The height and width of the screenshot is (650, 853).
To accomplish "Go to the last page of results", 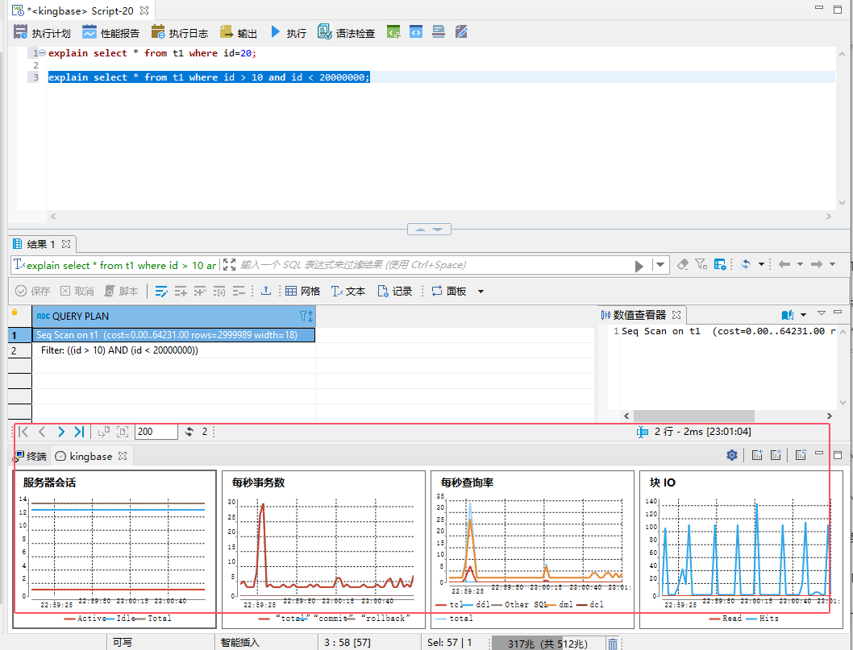I will pyautogui.click(x=79, y=432).
